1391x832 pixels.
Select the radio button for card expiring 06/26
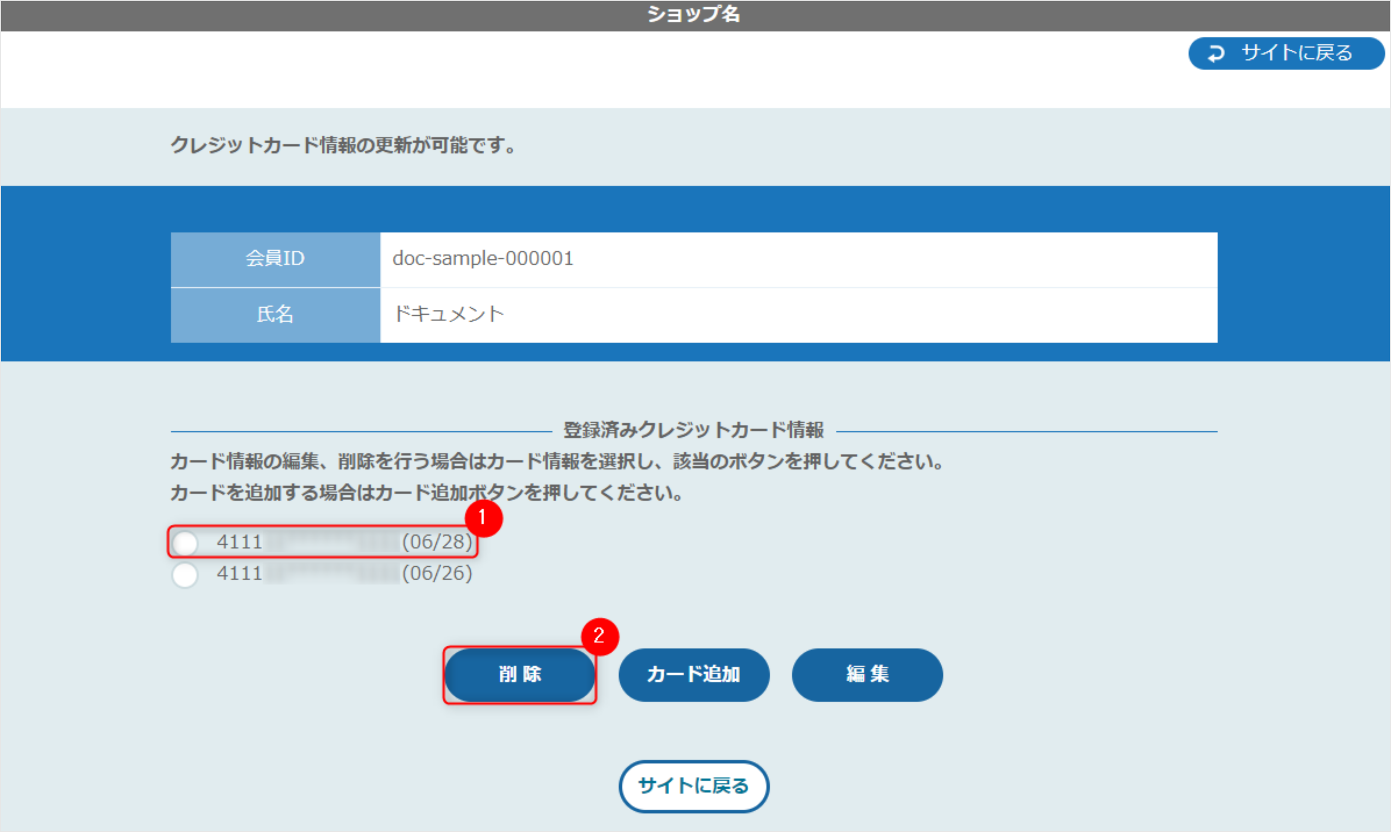tap(185, 574)
